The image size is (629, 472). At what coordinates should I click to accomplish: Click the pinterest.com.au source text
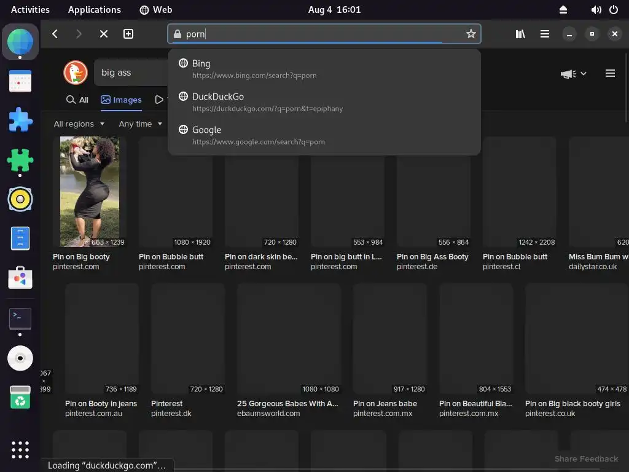point(93,414)
